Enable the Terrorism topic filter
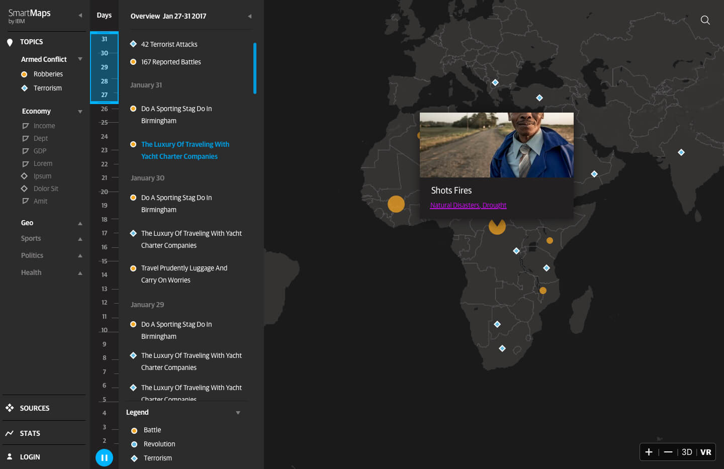Image resolution: width=724 pixels, height=469 pixels. click(24, 88)
